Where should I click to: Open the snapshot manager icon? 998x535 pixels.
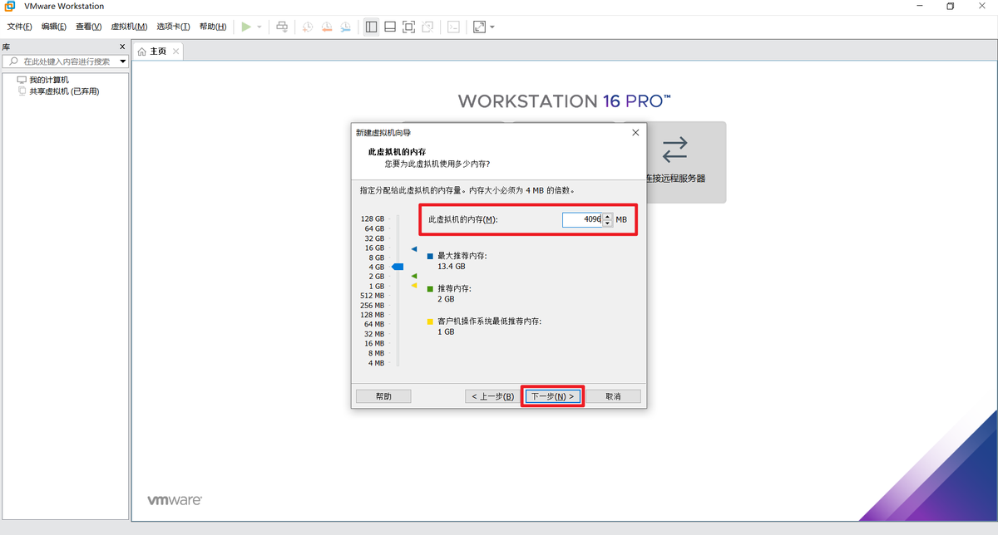tap(345, 27)
